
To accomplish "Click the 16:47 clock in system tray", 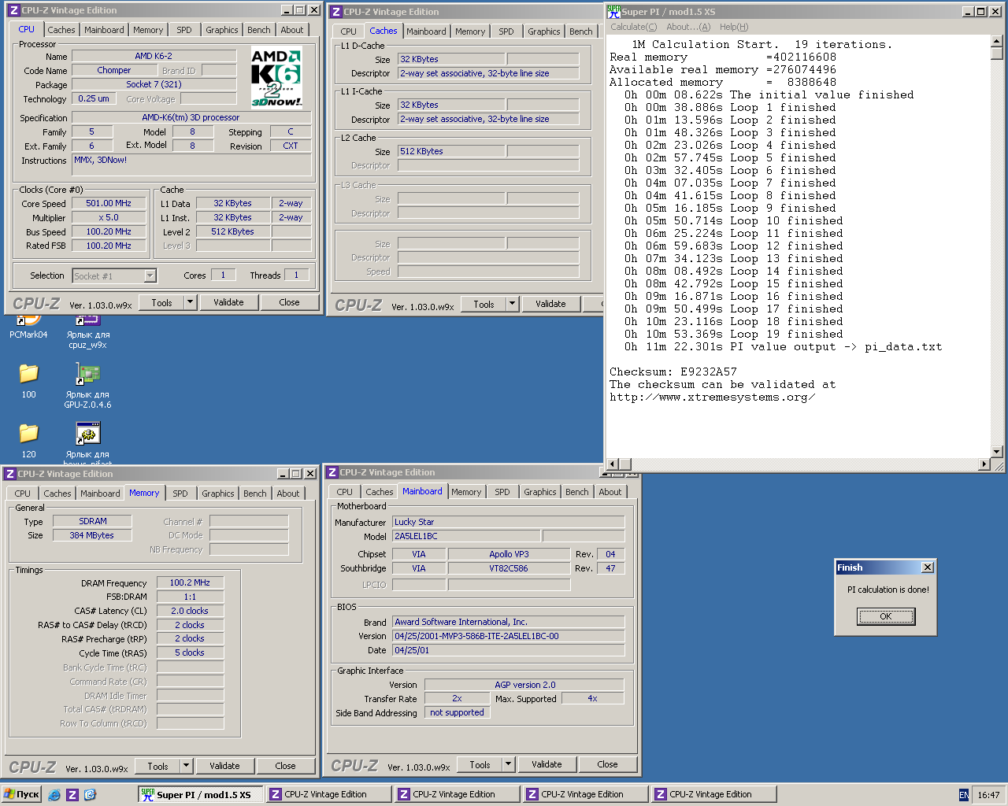I will pos(988,795).
